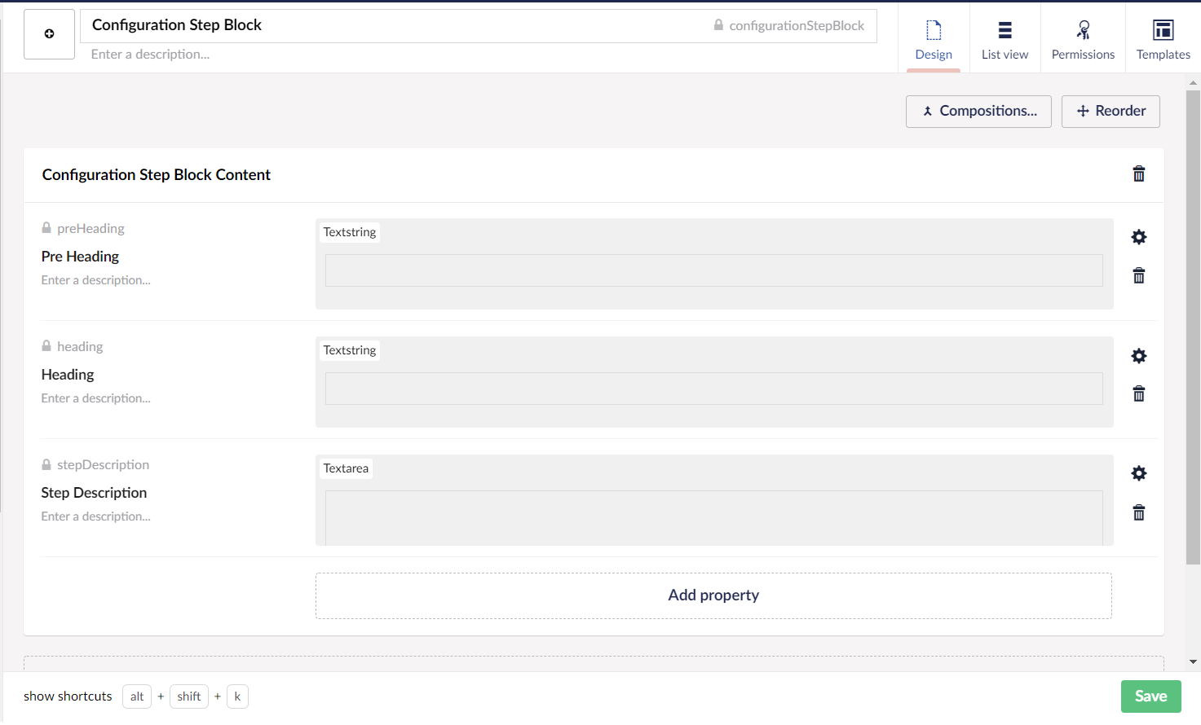
Task: Switch to the Permissions tab
Action: tap(1082, 38)
